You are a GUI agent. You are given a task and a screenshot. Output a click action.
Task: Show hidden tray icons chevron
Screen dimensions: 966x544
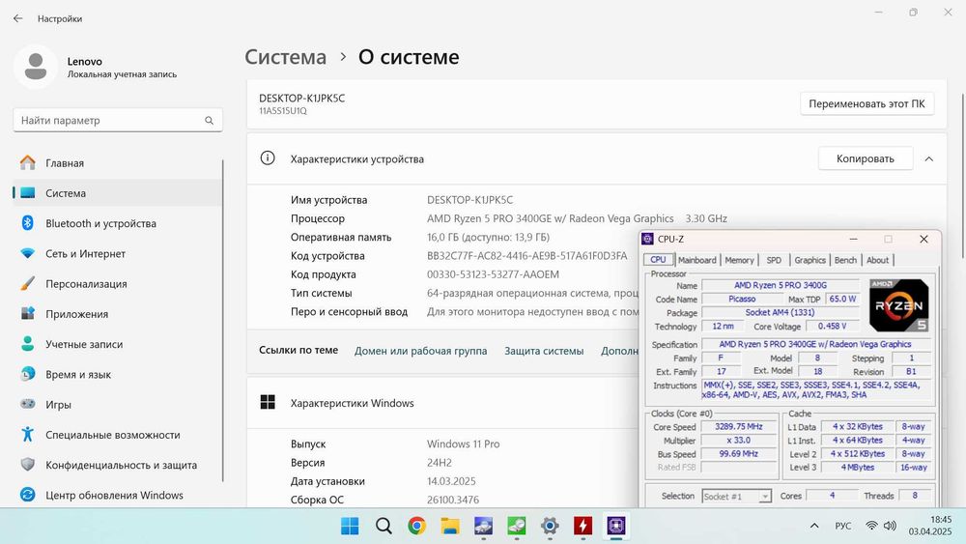pyautogui.click(x=814, y=526)
